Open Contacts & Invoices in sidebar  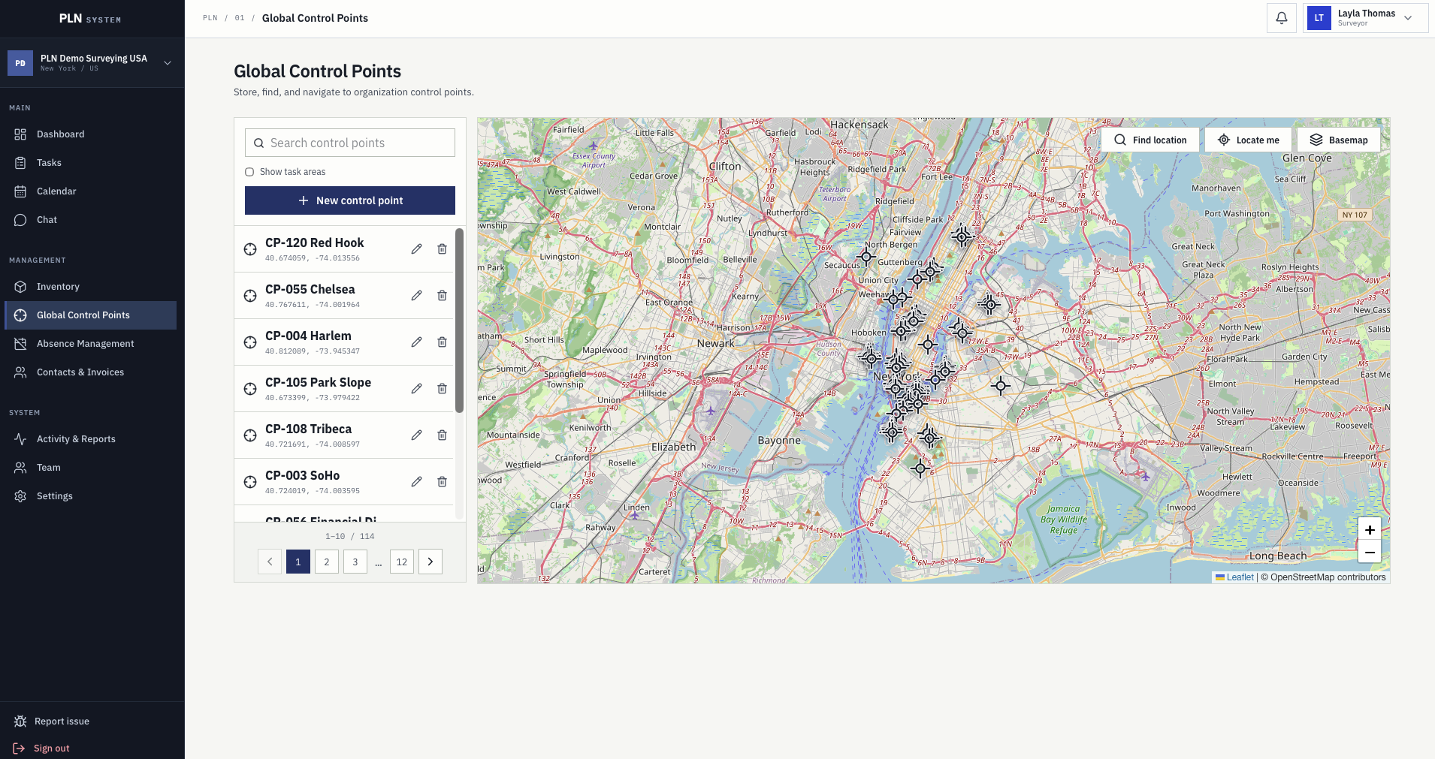point(90,372)
